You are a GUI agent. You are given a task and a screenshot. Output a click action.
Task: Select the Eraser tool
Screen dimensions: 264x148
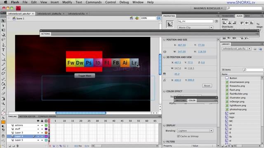3,93
